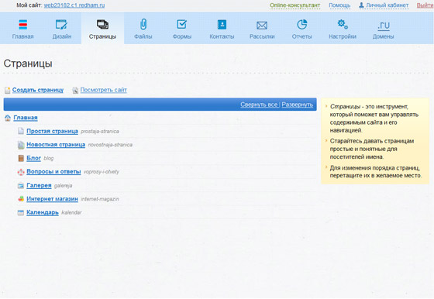The width and height of the screenshot is (434, 299).
Task: Open the Вопросы и ответы page link
Action: pyautogui.click(x=53, y=172)
